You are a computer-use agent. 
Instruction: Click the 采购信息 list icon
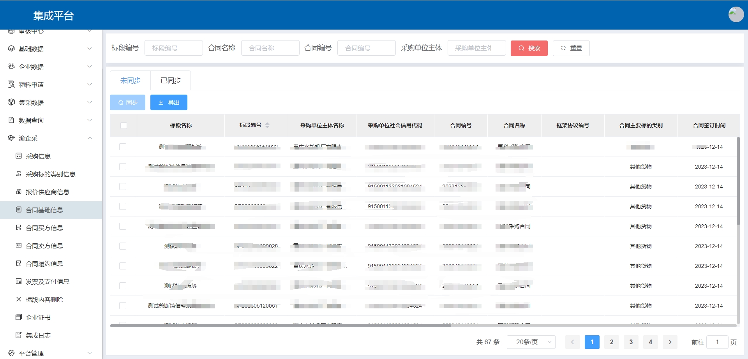coord(18,156)
